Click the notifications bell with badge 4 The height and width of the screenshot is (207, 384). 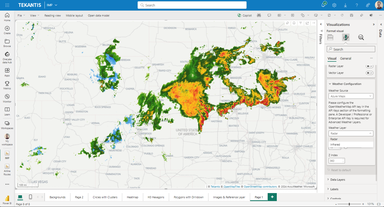point(323,5)
